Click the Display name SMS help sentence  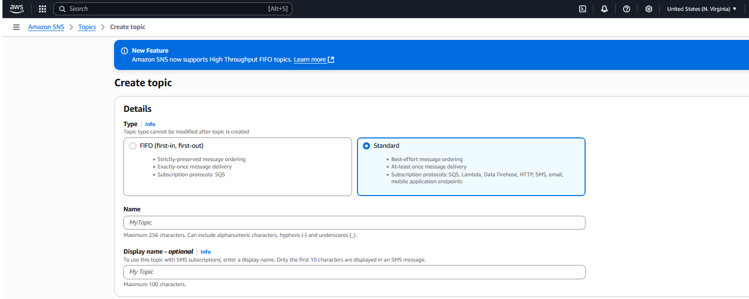point(274,260)
